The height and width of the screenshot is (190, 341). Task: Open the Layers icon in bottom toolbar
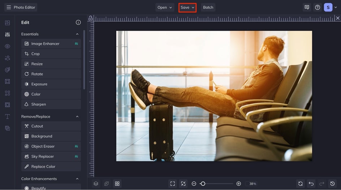pos(96,184)
